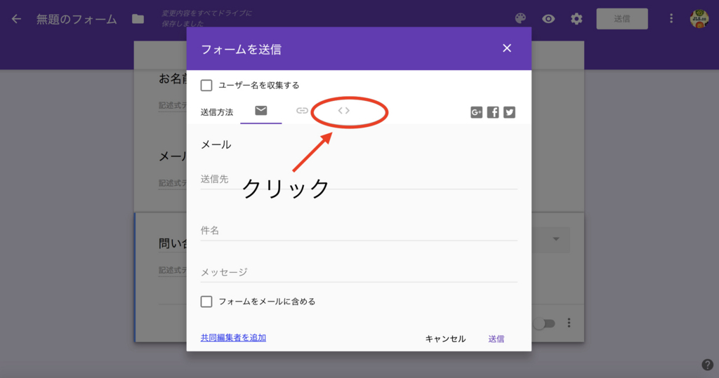Select the email send method tab
Screen dimensions: 719x378
(x=261, y=110)
